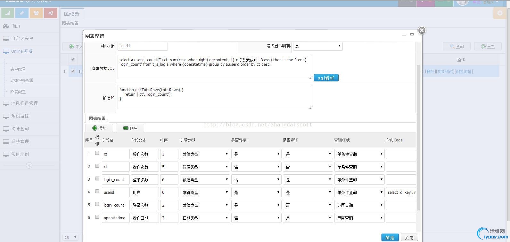Minimize the 图表配置 dialog
510x242 pixels.
404,35
